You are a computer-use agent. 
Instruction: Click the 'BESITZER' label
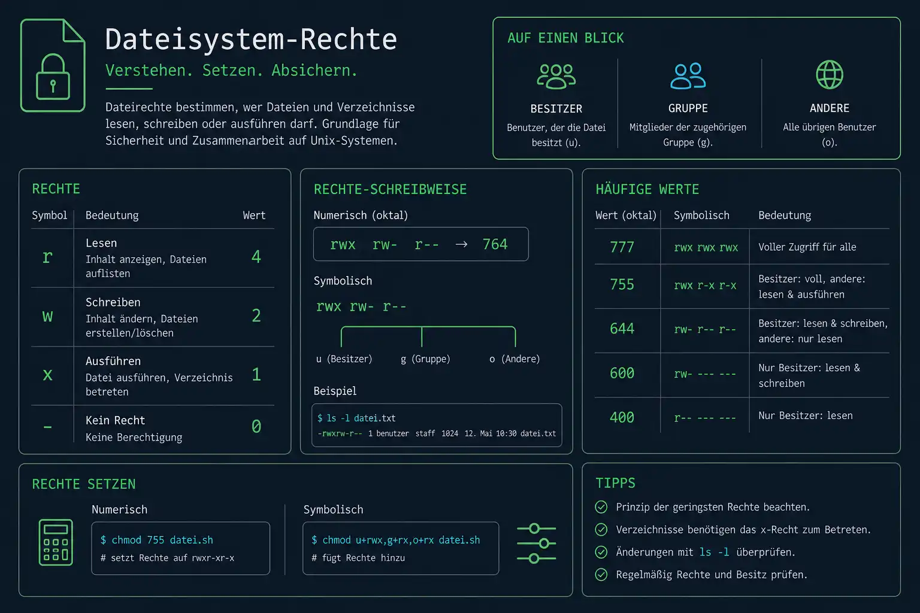click(x=556, y=109)
